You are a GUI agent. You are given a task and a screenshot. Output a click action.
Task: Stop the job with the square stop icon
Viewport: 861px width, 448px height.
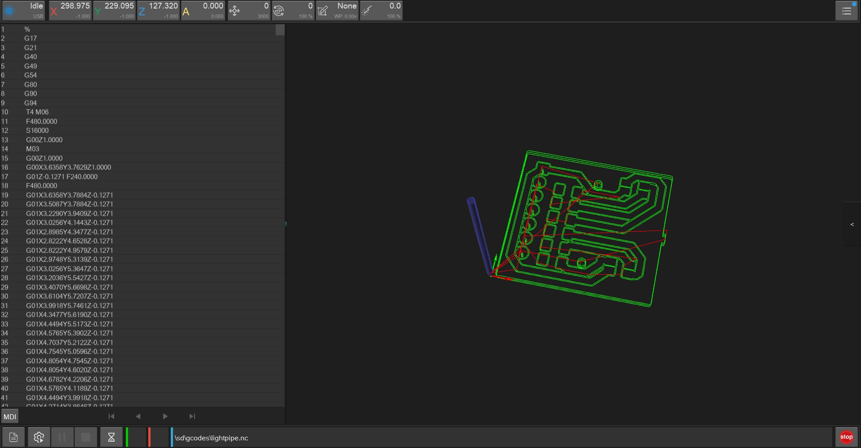coord(86,437)
